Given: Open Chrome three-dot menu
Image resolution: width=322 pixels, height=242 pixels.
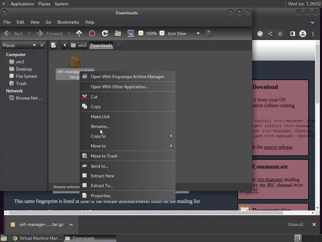Looking at the screenshot, I should (x=313, y=34).
